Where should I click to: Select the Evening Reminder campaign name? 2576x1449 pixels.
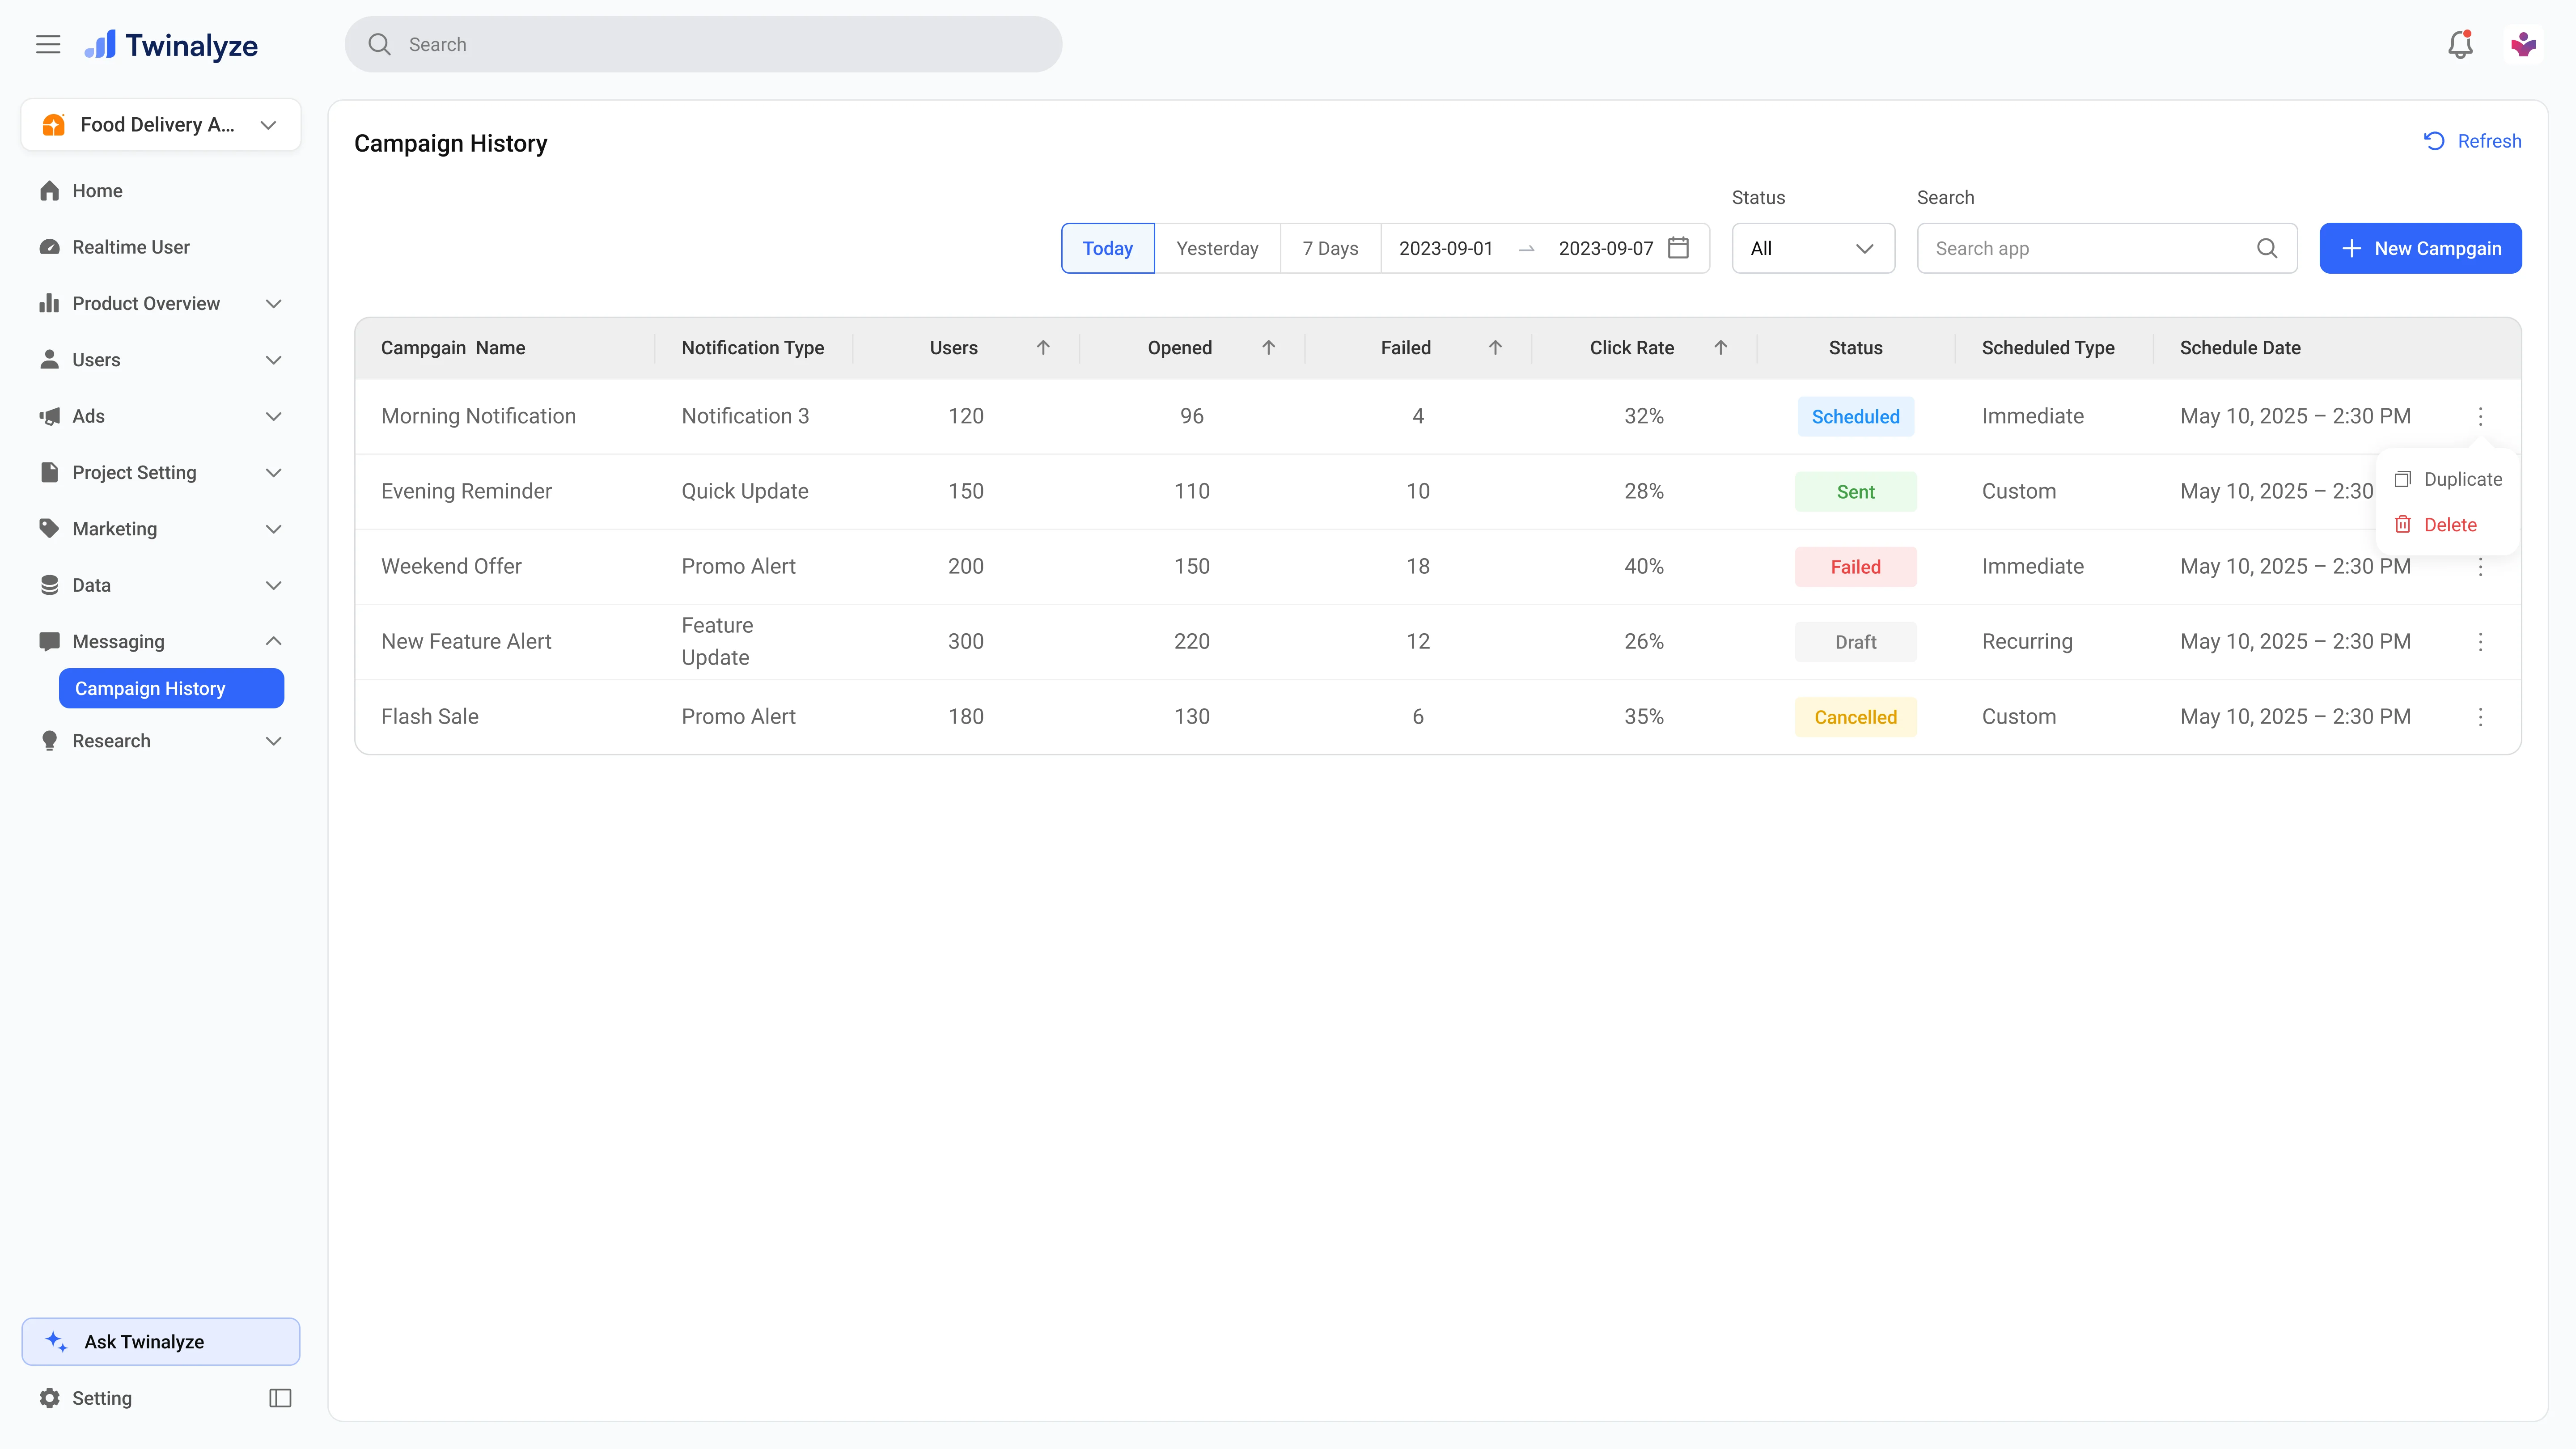tap(466, 491)
